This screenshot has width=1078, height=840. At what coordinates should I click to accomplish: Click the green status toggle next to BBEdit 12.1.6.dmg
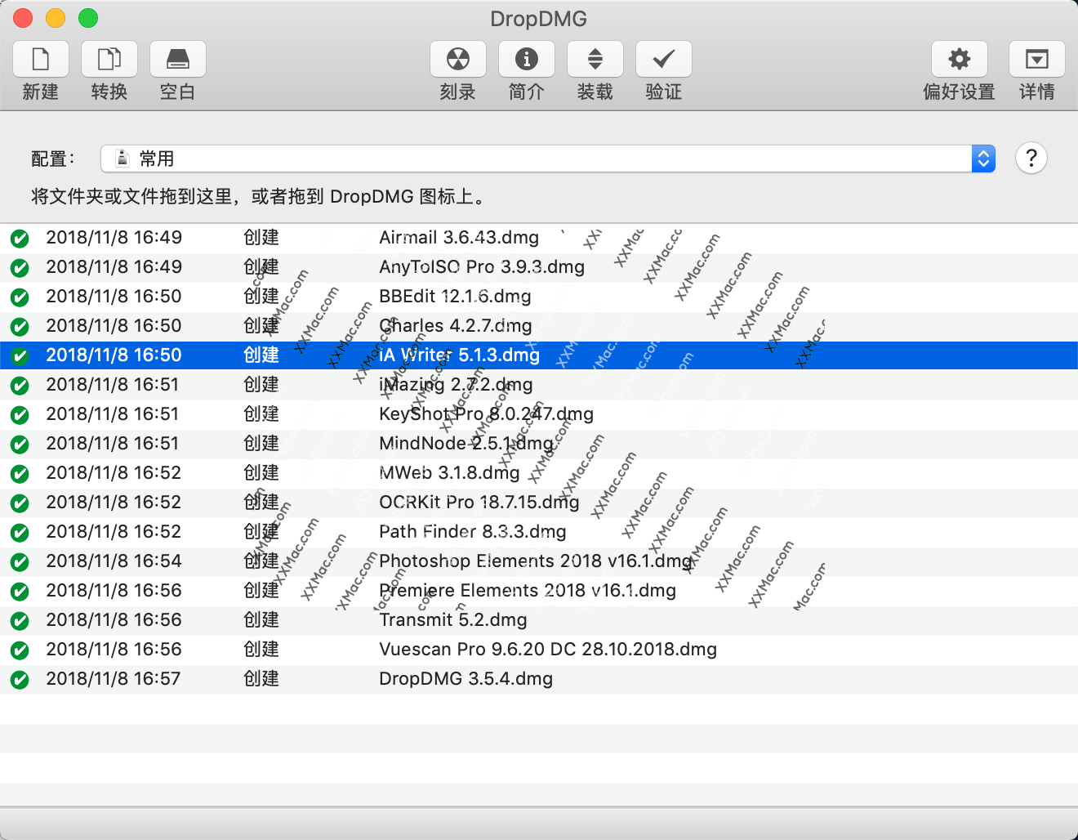(x=19, y=297)
